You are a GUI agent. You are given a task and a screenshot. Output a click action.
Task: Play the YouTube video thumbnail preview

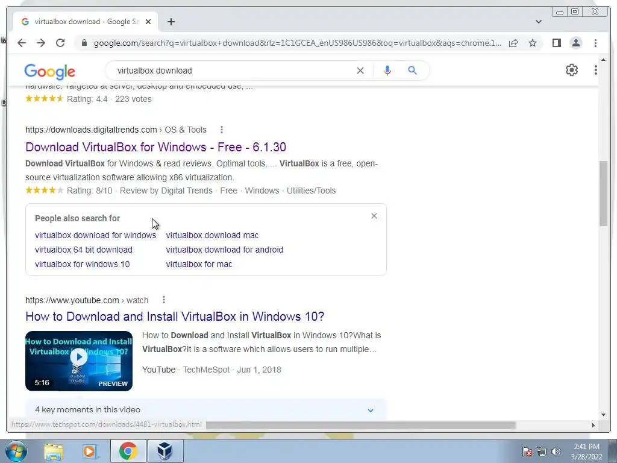79,361
